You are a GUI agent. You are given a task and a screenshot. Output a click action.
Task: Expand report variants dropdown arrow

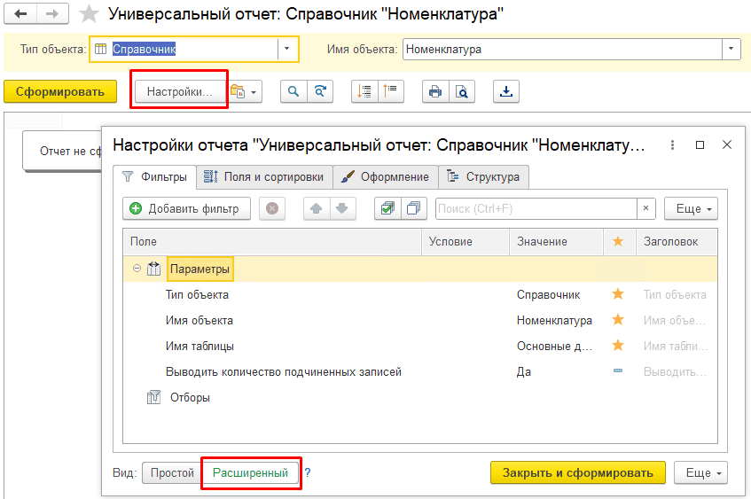(x=254, y=91)
